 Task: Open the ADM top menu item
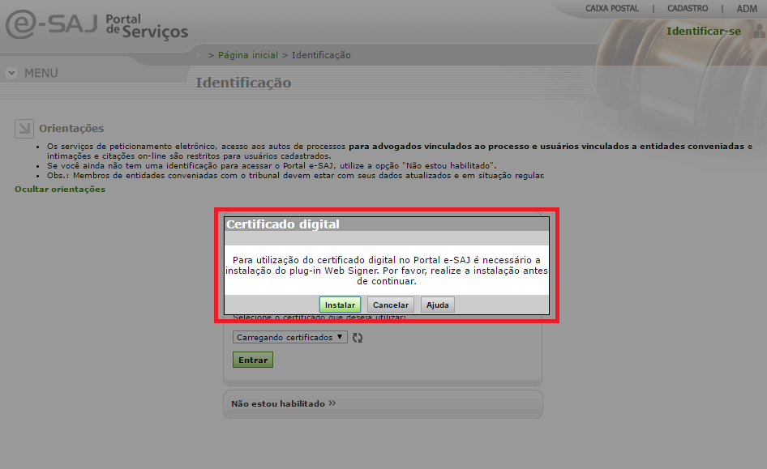(746, 8)
